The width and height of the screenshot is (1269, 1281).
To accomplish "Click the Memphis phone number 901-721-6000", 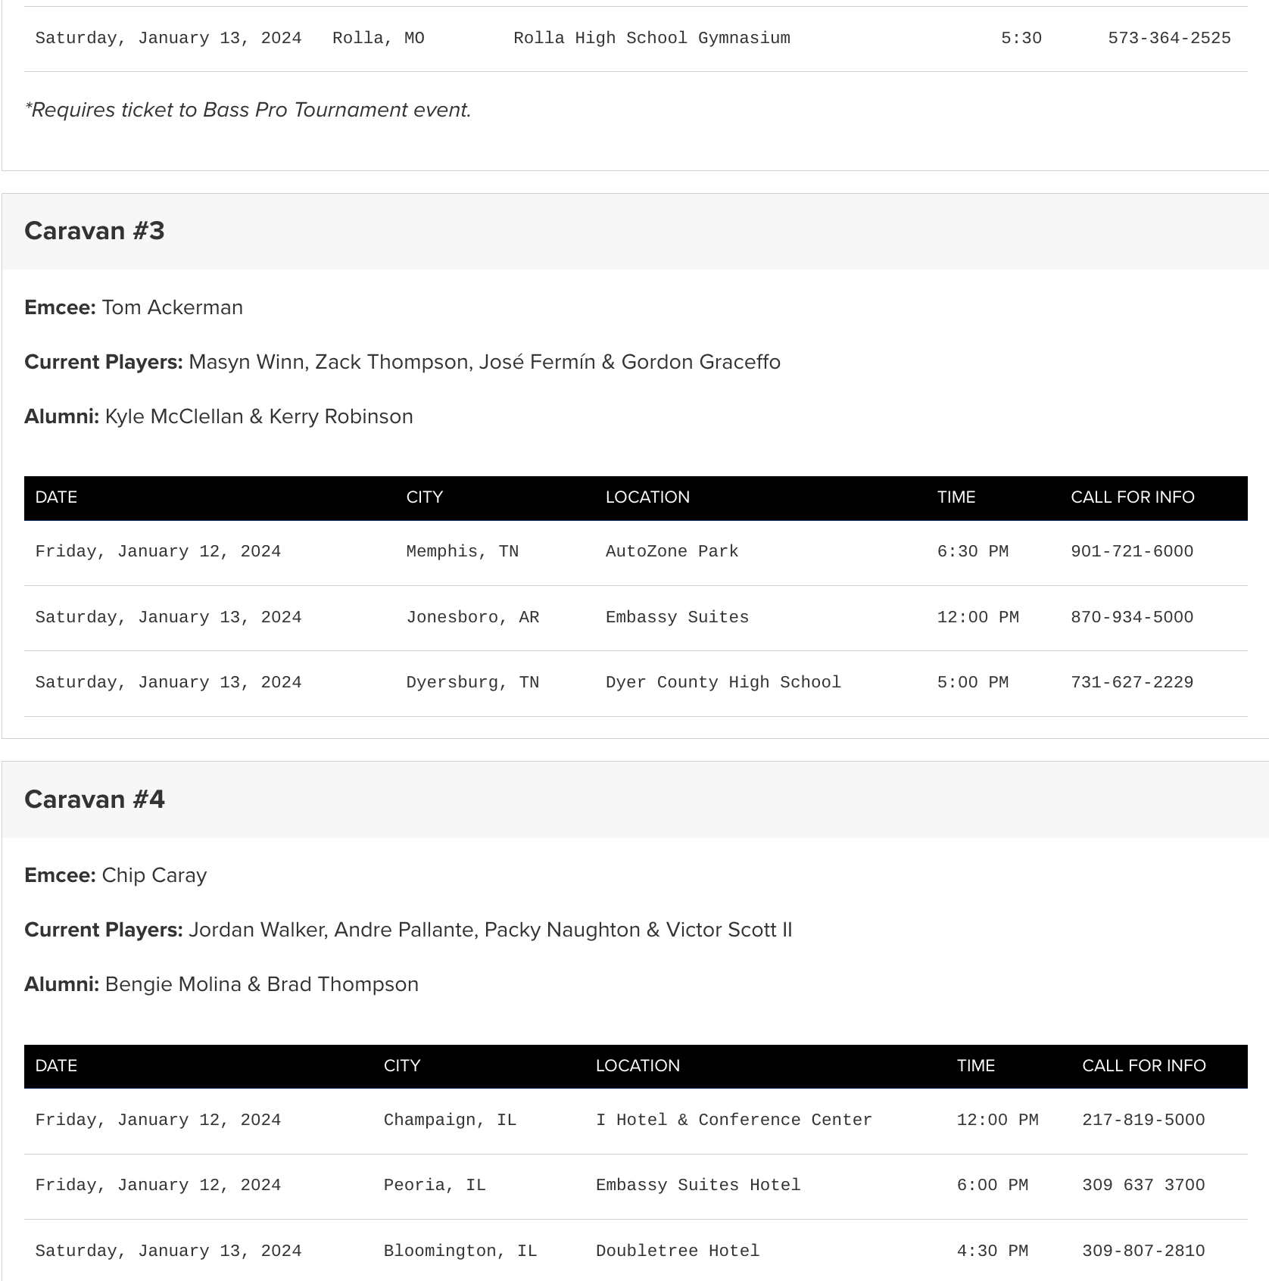I will coord(1131,552).
